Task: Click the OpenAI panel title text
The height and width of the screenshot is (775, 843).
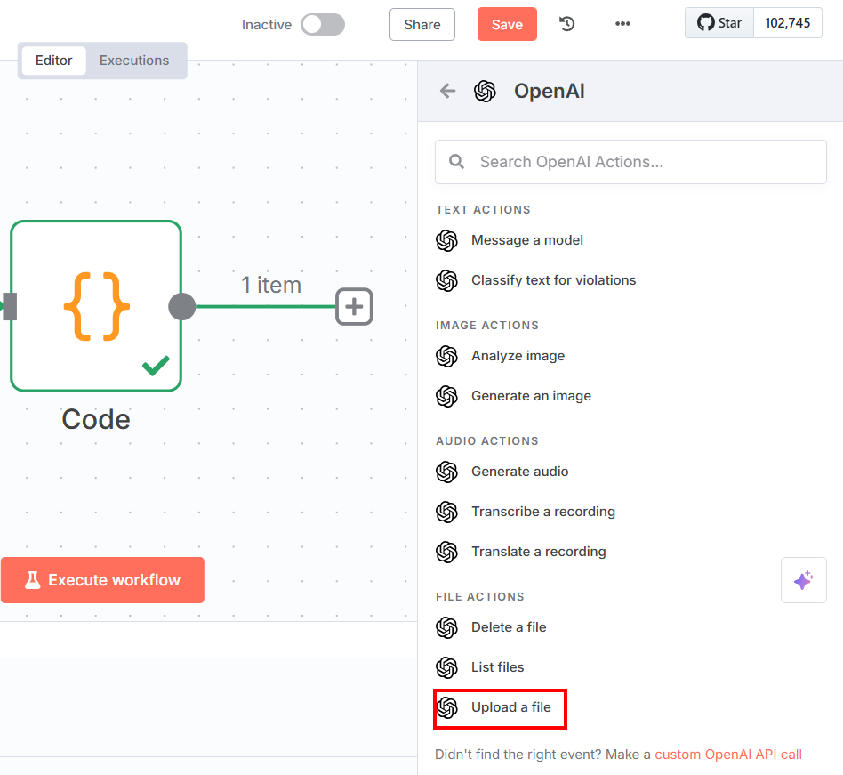Action: coord(549,91)
